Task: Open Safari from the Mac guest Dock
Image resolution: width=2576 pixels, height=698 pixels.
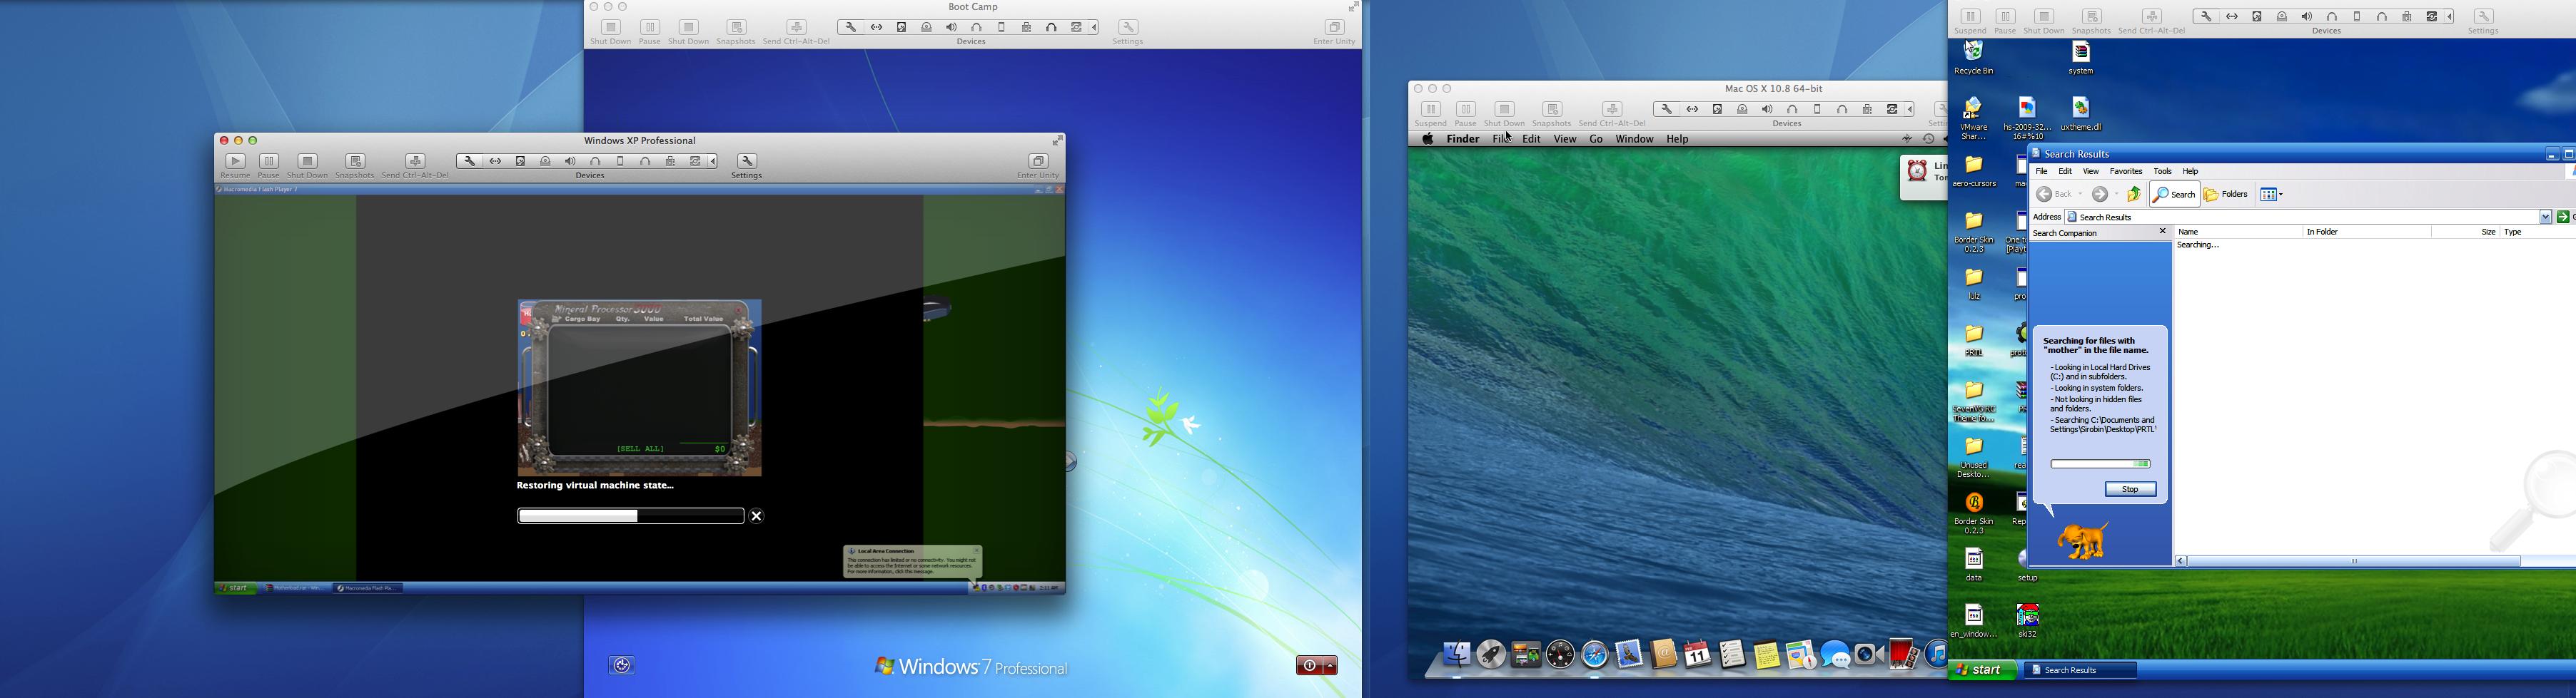Action: click(x=1595, y=655)
